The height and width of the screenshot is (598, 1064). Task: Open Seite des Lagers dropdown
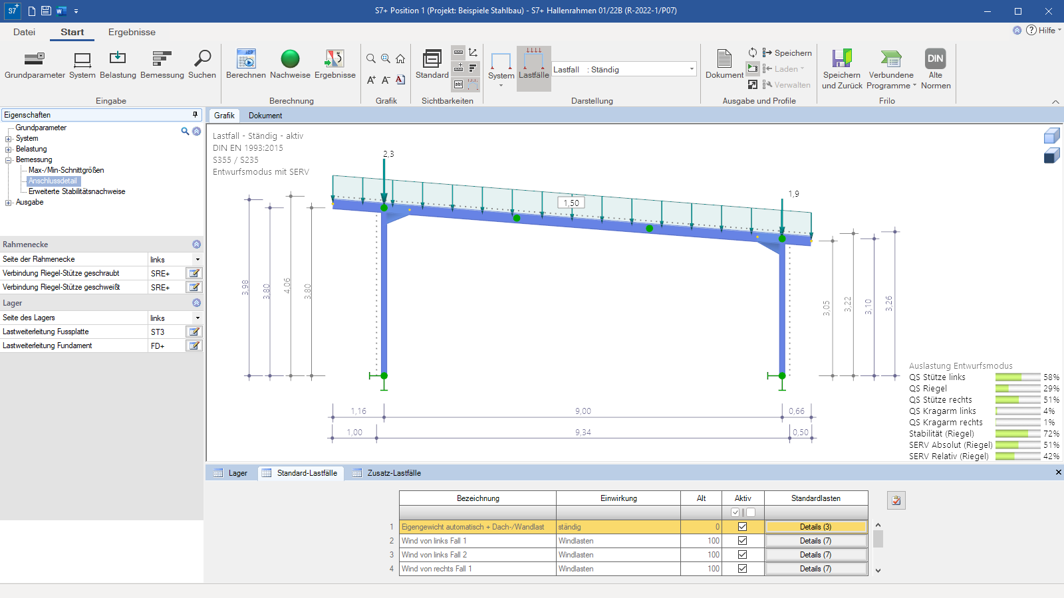[x=197, y=318]
